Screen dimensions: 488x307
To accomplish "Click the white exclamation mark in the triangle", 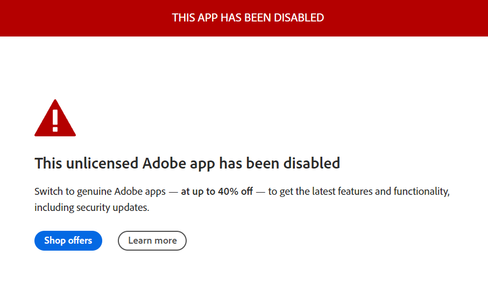I will click(55, 120).
